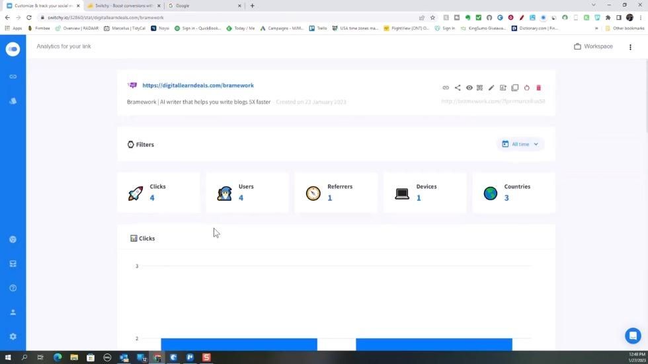Expand the Filters section
This screenshot has height=364, width=648.
pos(141,145)
